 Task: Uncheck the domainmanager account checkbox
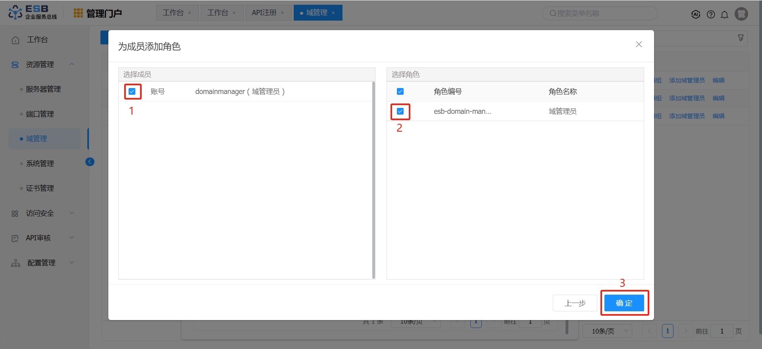pos(132,92)
